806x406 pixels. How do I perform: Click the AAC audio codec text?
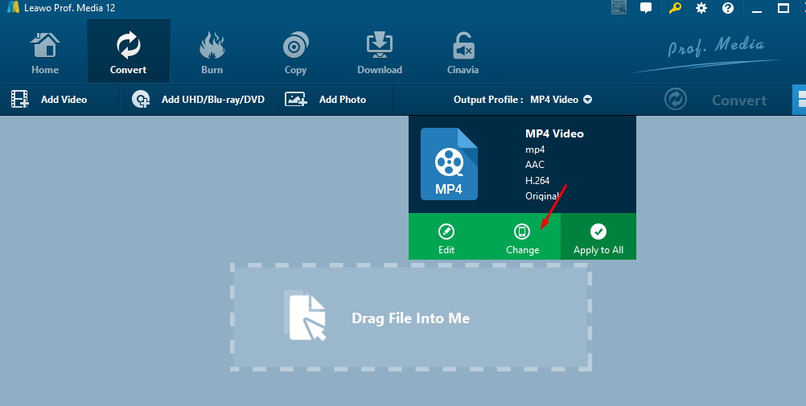[x=535, y=165]
